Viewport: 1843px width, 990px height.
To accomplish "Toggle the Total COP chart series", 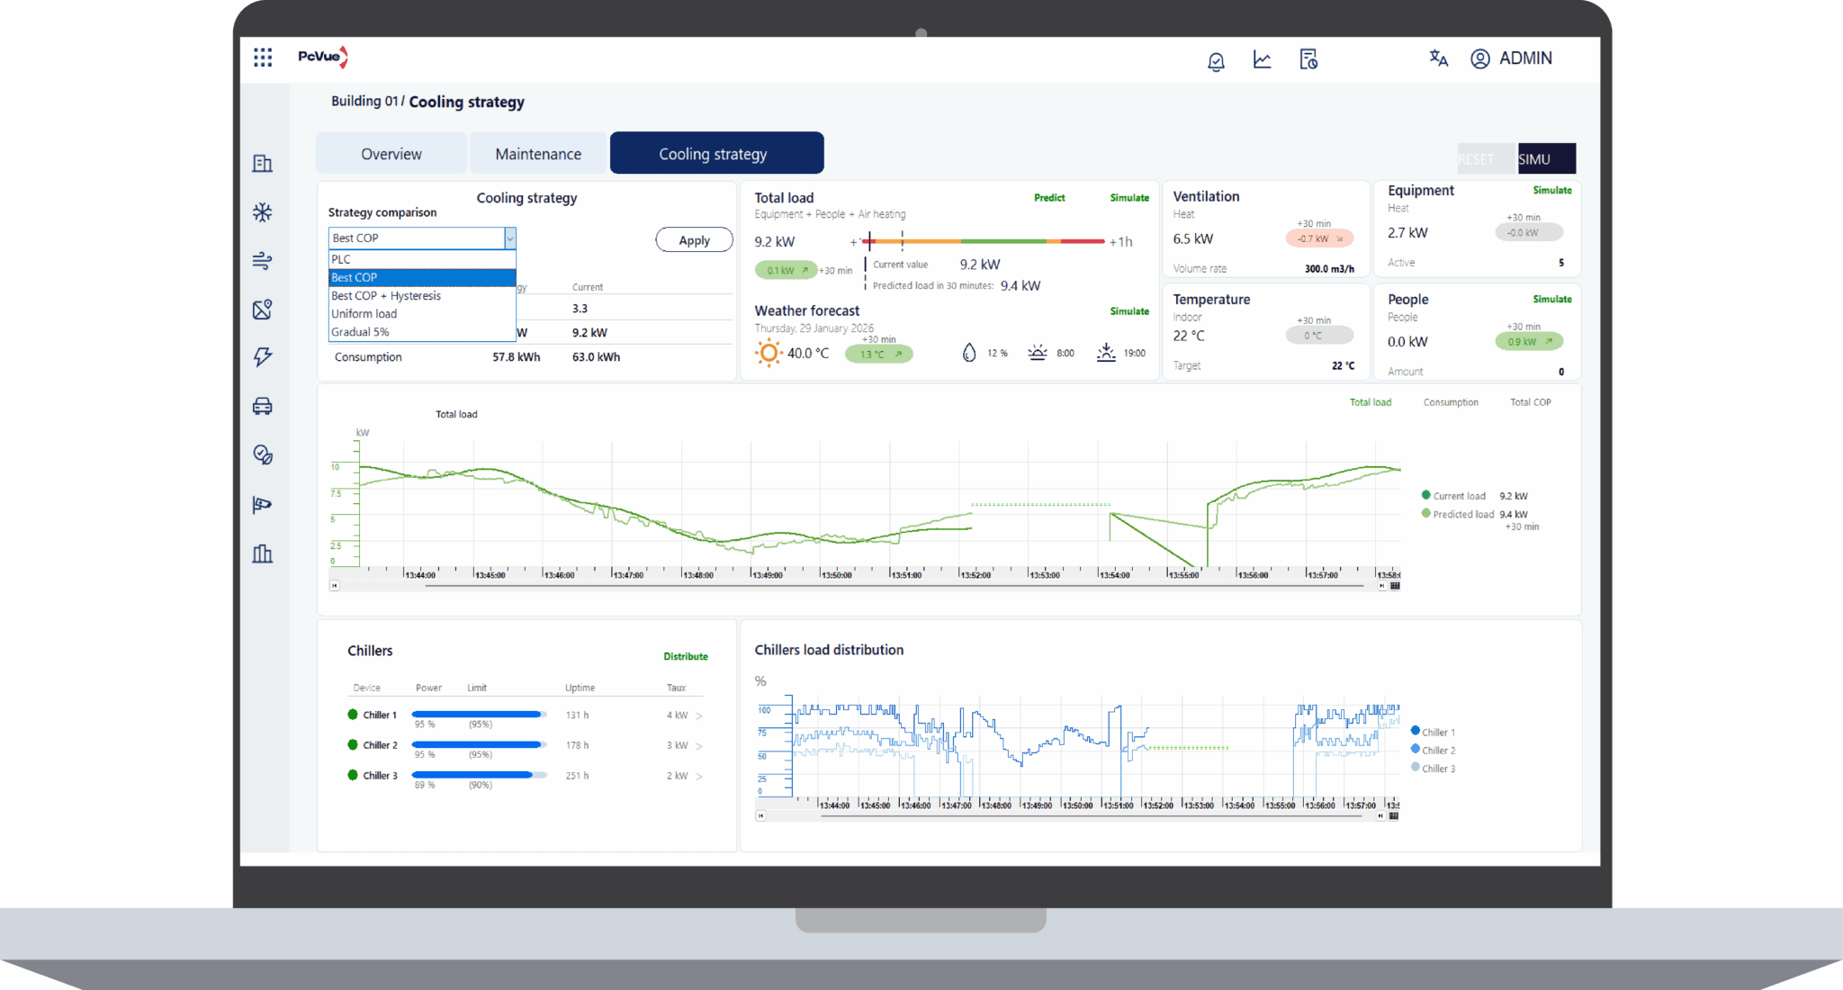I will point(1530,402).
